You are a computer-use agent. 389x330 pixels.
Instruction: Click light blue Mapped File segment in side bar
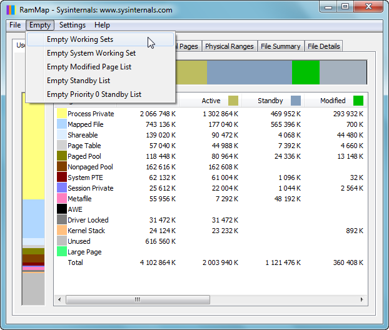[34, 219]
